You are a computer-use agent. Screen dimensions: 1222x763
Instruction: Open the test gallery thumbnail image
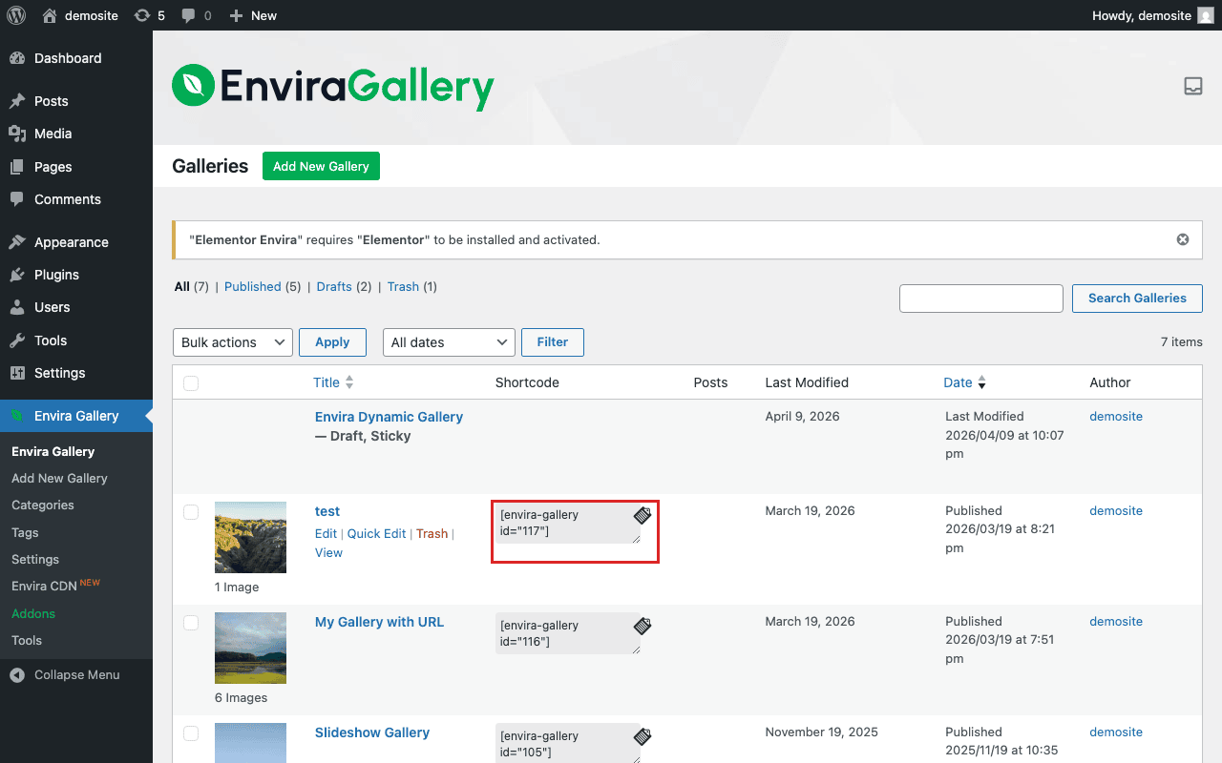point(250,537)
